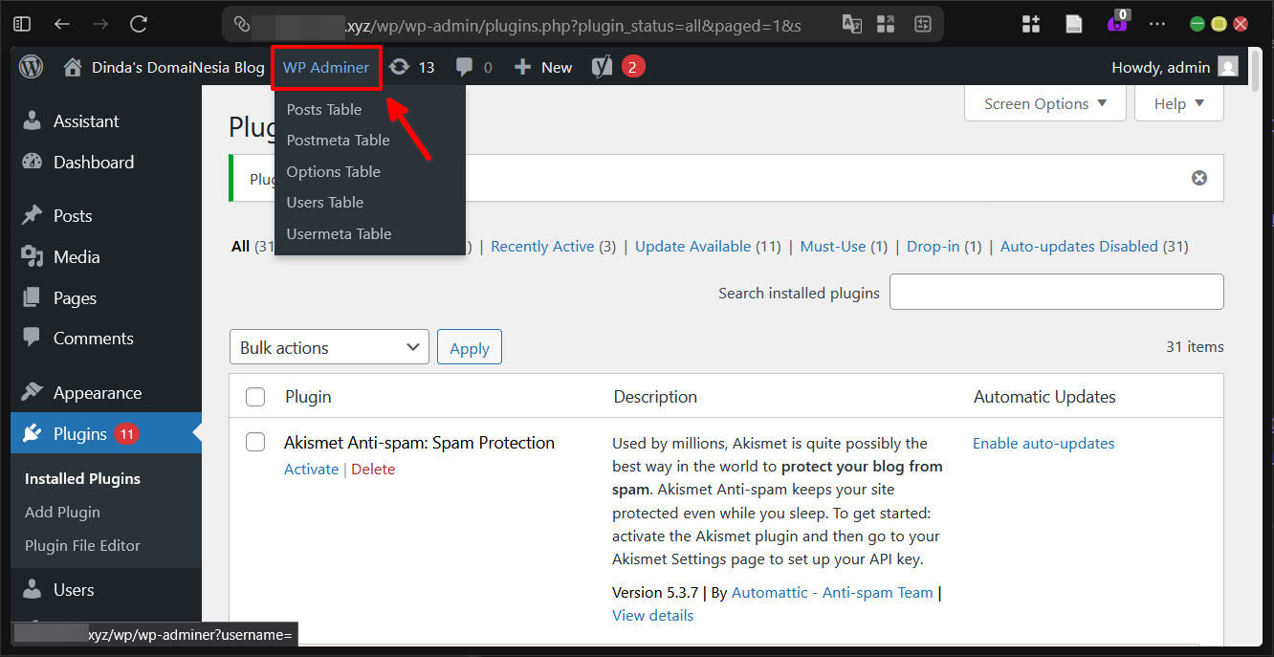Viewport: 1274px width, 657px height.
Task: Open the Bulk actions dropdown
Action: [x=329, y=346]
